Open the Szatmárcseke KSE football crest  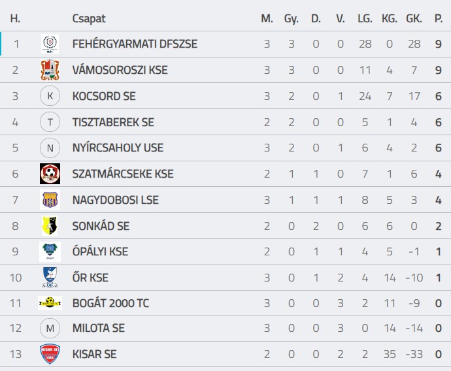50,174
